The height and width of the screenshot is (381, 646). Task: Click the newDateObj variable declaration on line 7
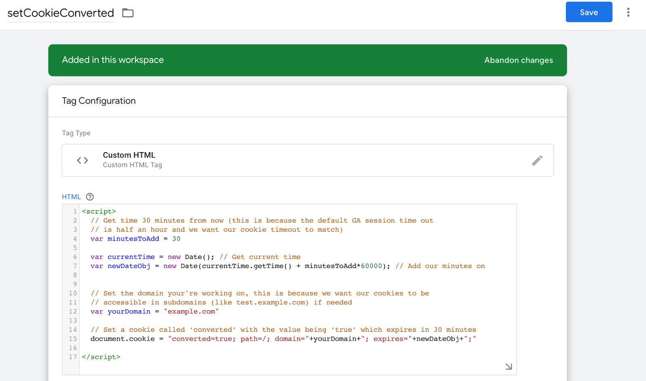[129, 266]
